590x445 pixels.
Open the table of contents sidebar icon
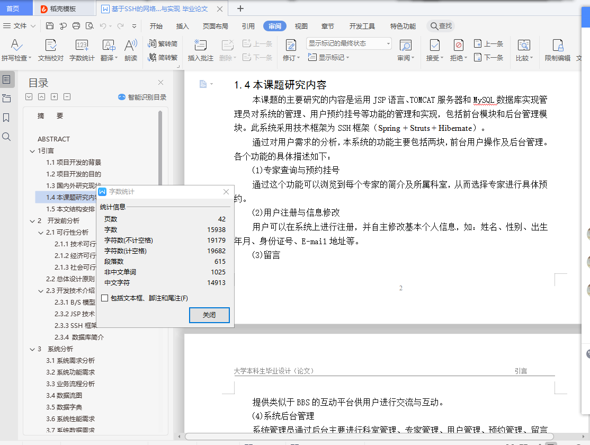tap(6, 79)
